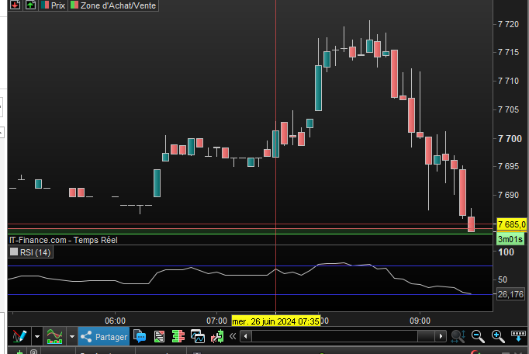Image resolution: width=529 pixels, height=354 pixels.
Task: Click the 06:00 time axis label
Action: pos(115,321)
